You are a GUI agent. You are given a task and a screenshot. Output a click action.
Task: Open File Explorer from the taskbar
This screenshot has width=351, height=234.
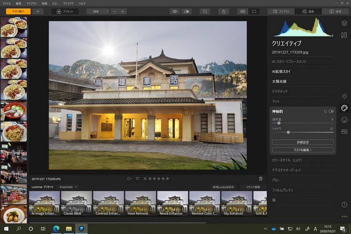pyautogui.click(x=69, y=229)
